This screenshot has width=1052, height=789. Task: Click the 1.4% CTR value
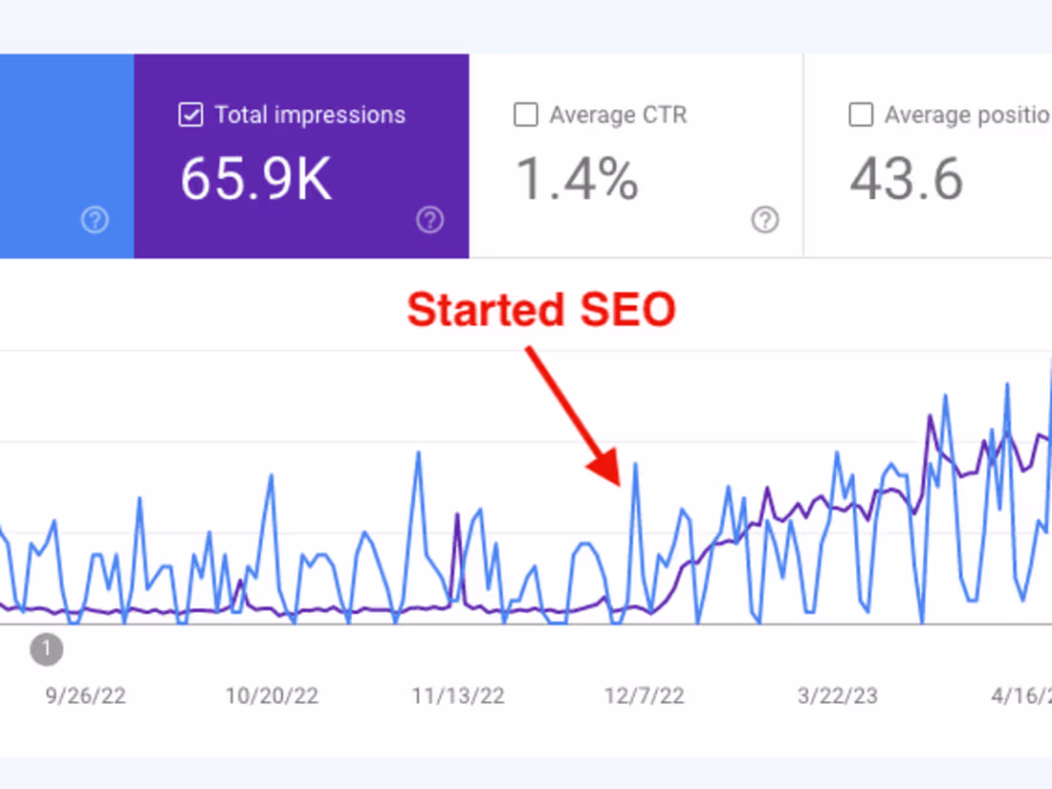point(577,179)
